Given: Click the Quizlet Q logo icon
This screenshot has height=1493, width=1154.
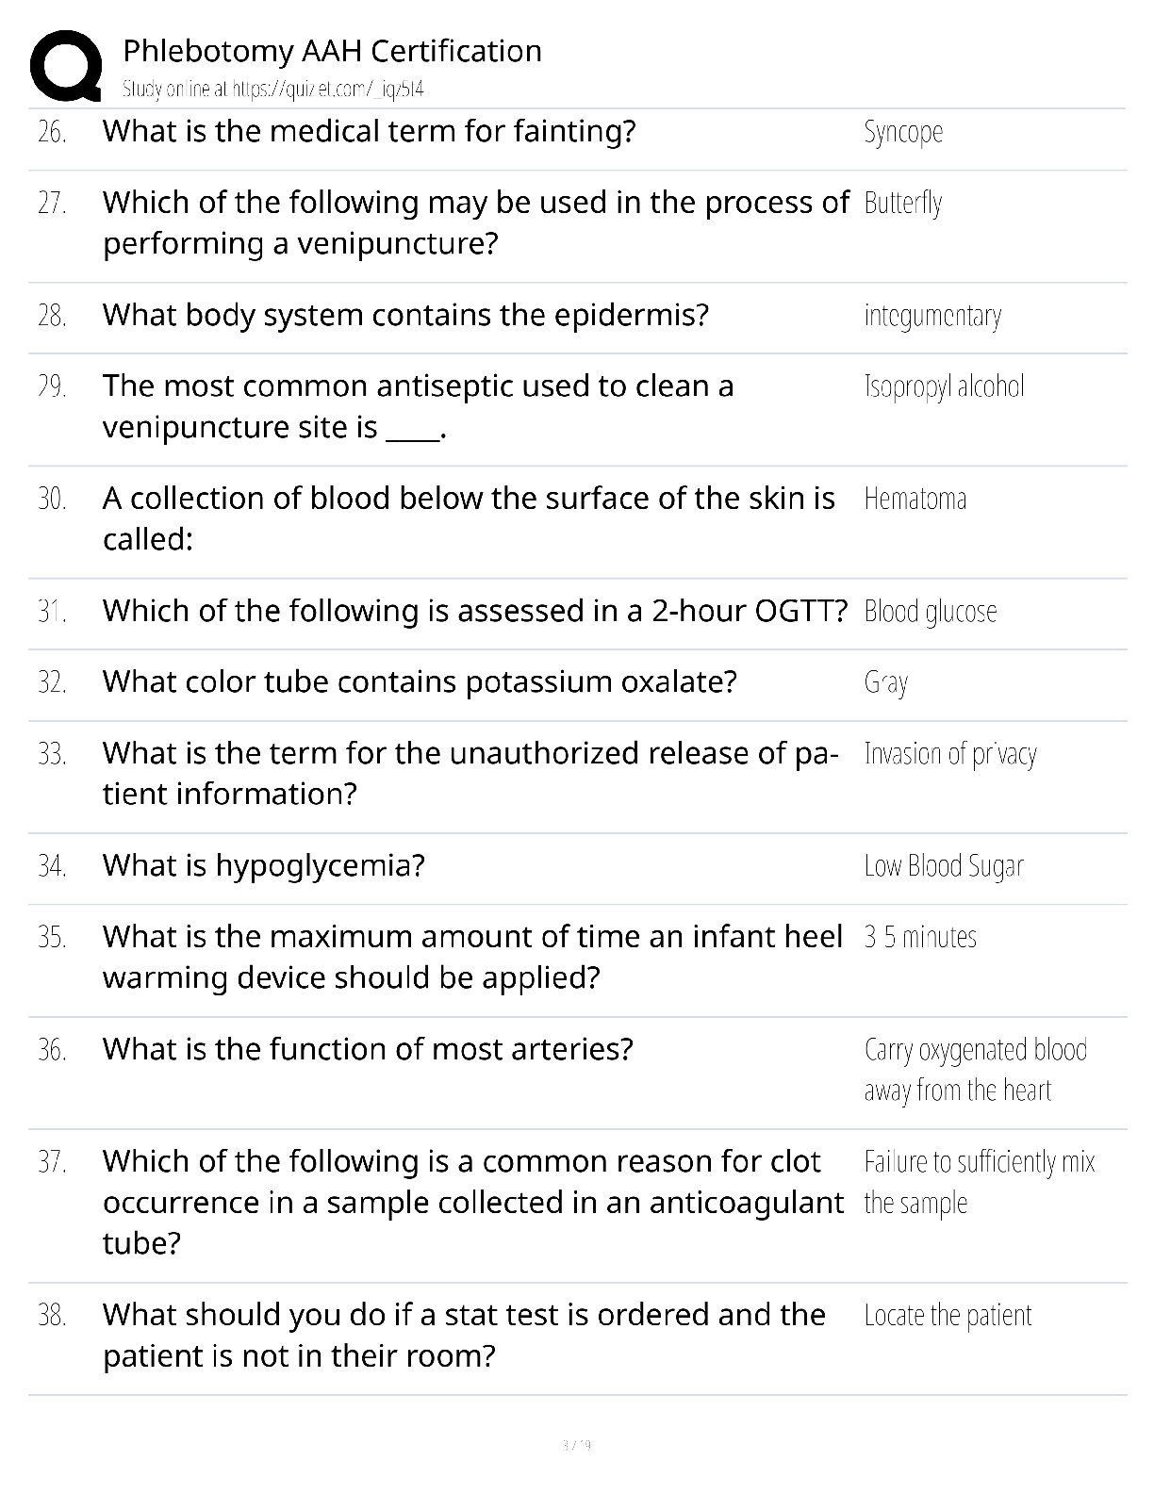Looking at the screenshot, I should (x=65, y=66).
